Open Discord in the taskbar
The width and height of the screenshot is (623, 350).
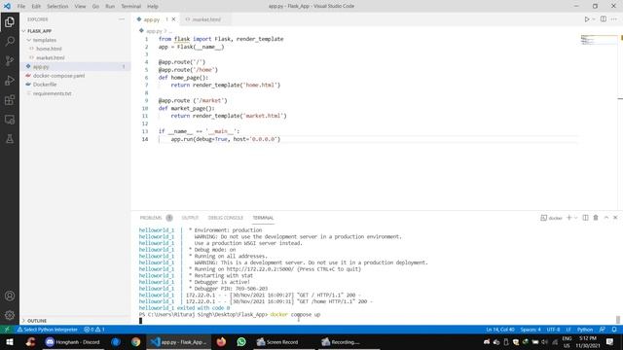[x=72, y=341]
